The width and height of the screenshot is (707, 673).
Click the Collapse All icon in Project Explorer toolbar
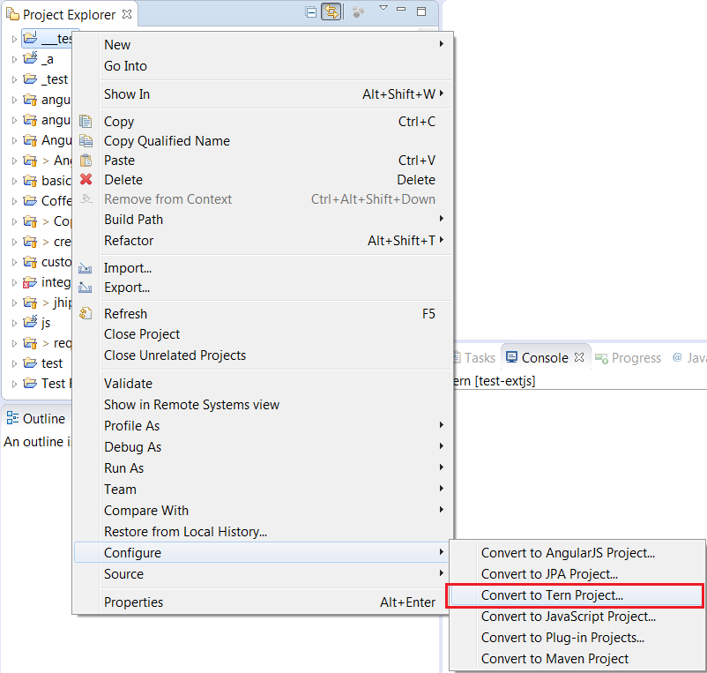coord(310,11)
